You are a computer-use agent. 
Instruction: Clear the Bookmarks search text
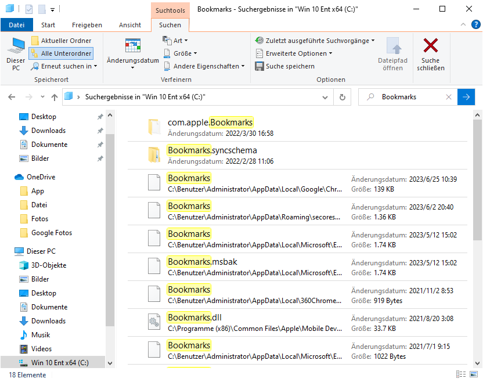(449, 97)
